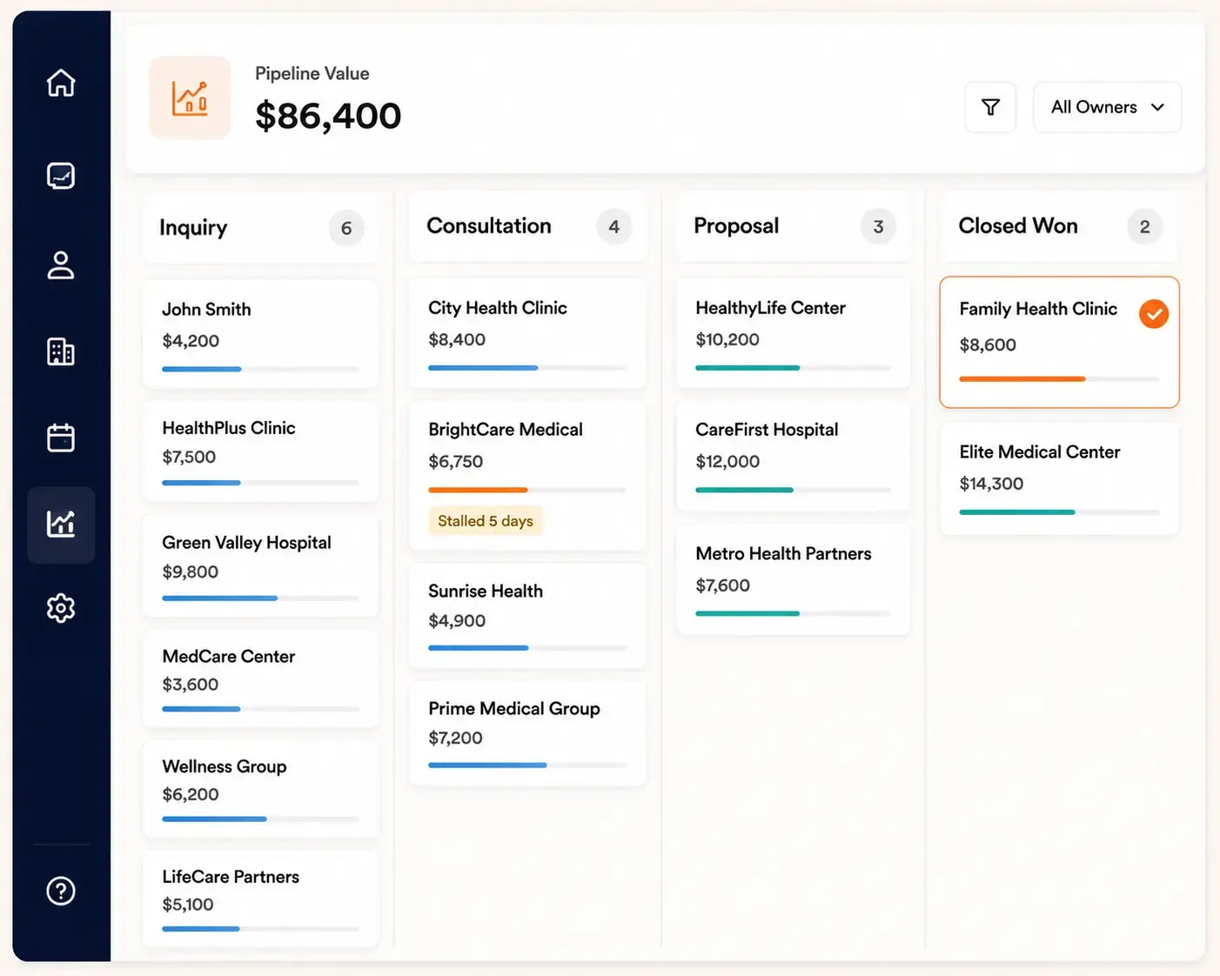Click the Stalled 5 days tag

point(486,521)
